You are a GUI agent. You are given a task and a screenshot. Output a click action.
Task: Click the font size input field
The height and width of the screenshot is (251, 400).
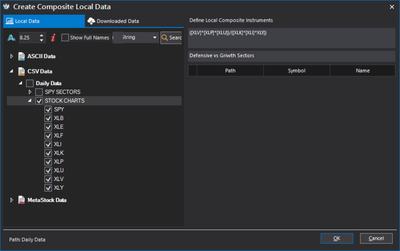pos(29,38)
